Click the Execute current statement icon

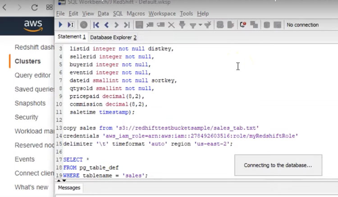71,25
